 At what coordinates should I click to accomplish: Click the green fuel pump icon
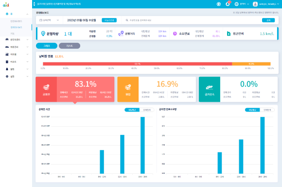[x=229, y=34]
